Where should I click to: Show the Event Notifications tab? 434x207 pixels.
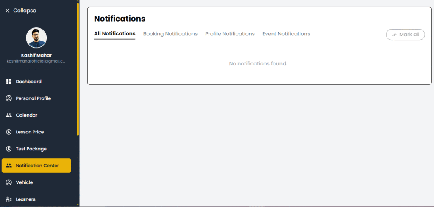[x=286, y=34]
